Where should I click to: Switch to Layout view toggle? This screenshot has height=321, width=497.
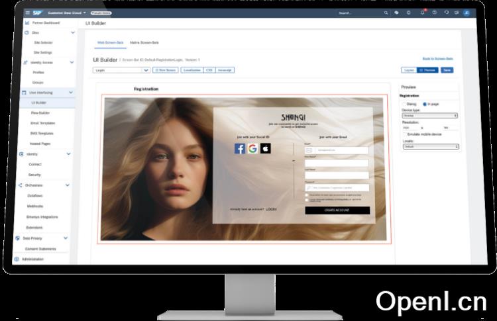click(409, 70)
